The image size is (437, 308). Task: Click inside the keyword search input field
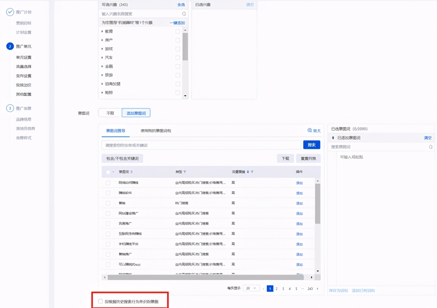pos(200,145)
